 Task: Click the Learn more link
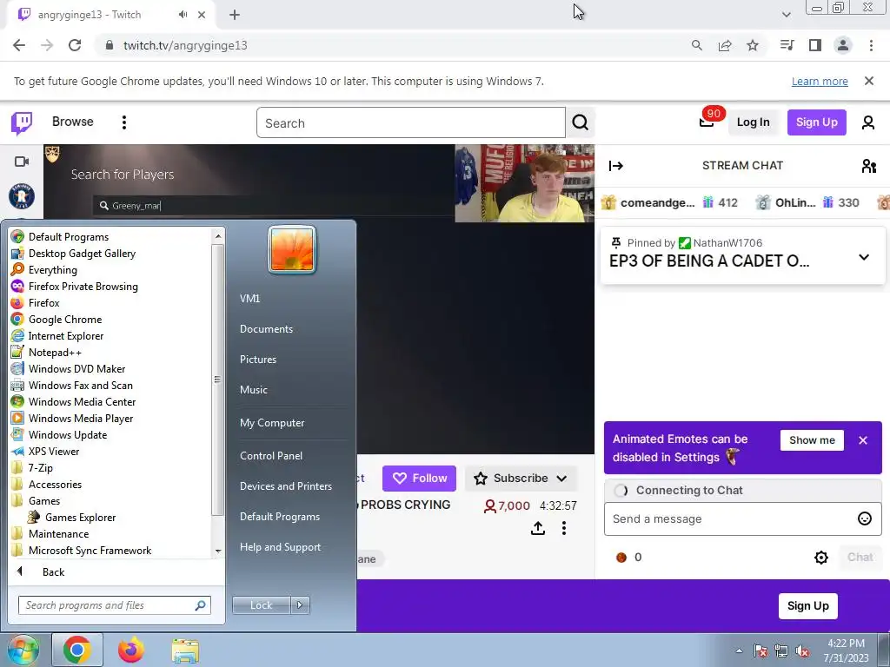coord(820,81)
